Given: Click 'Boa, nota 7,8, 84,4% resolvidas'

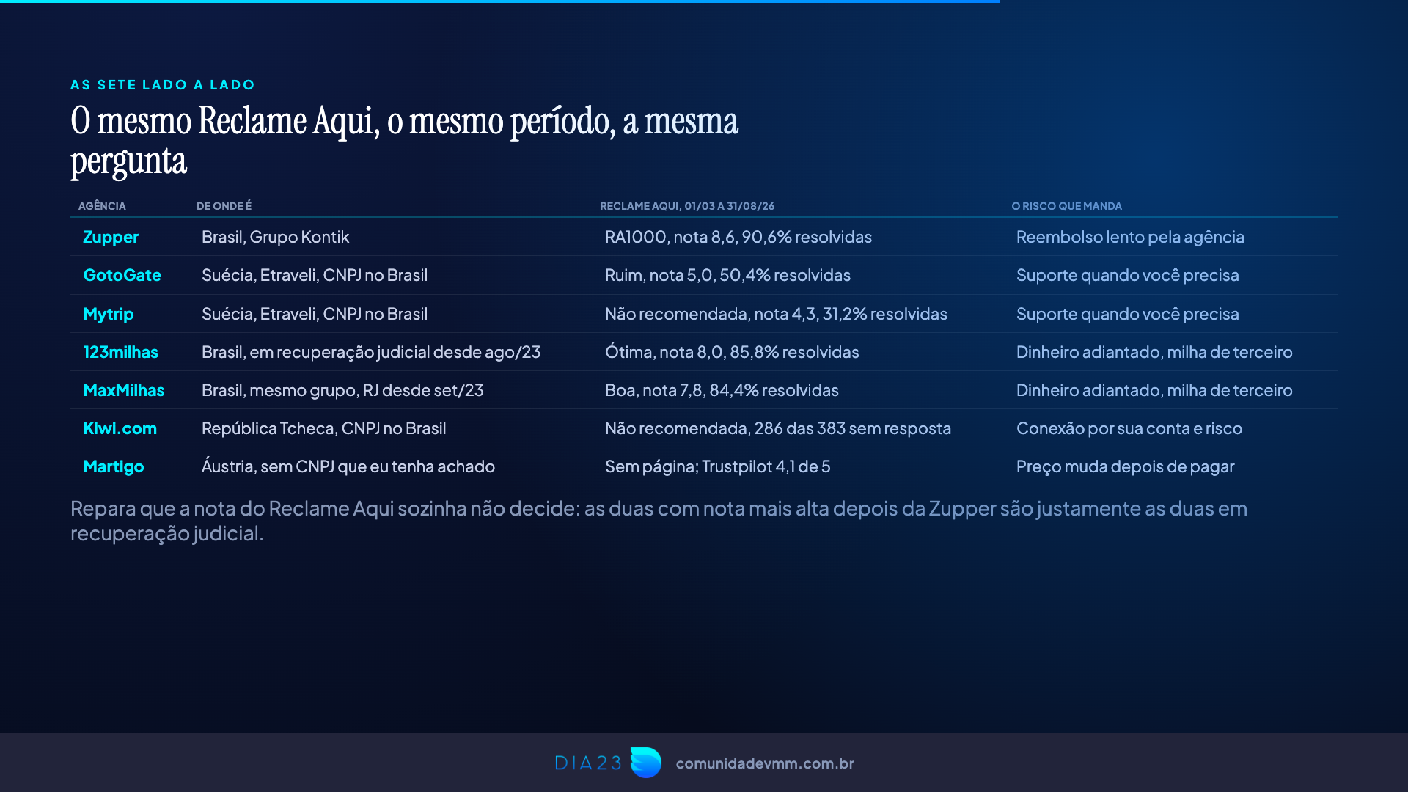Looking at the screenshot, I should click(x=722, y=390).
